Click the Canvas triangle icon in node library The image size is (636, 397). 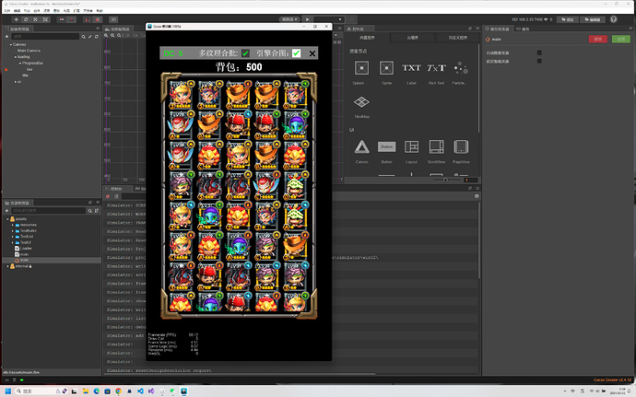(x=361, y=146)
